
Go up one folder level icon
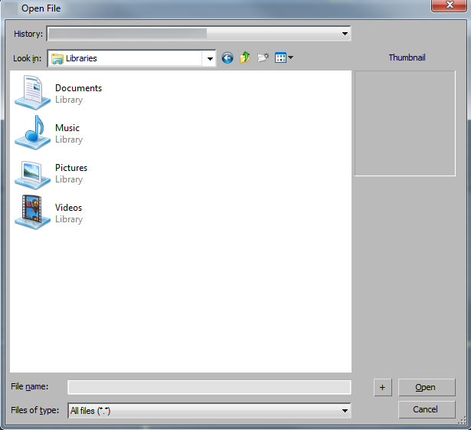[x=245, y=57]
